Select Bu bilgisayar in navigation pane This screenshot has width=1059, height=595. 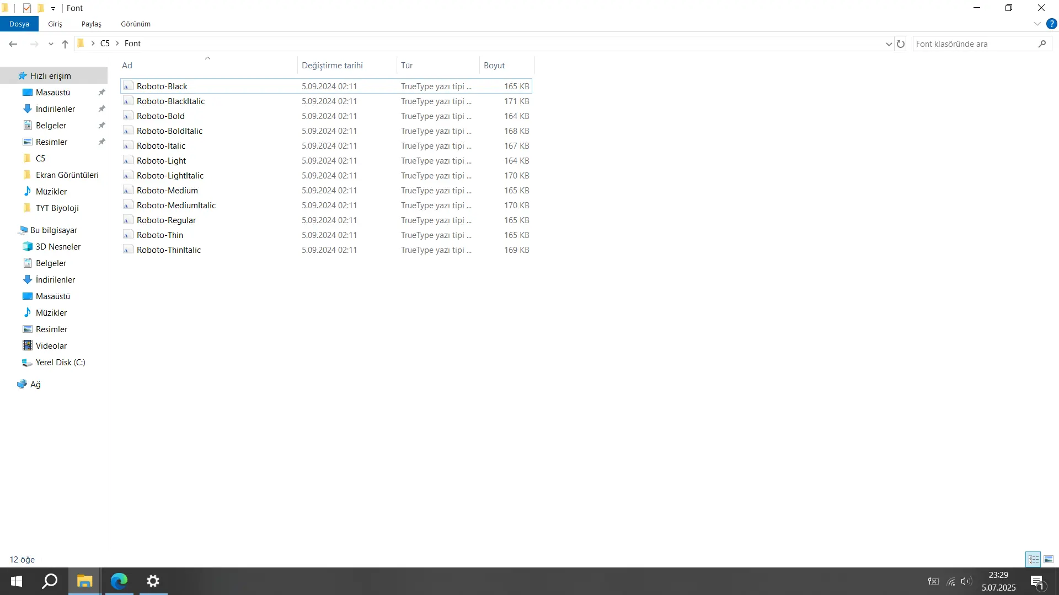click(x=54, y=230)
